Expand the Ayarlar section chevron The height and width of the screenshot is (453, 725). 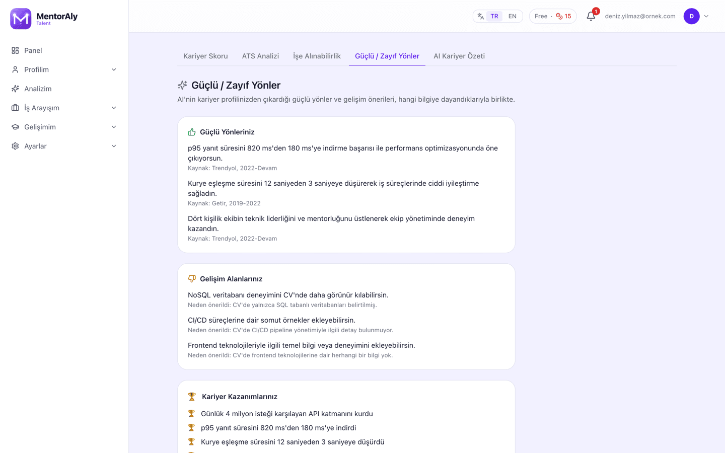pyautogui.click(x=114, y=146)
